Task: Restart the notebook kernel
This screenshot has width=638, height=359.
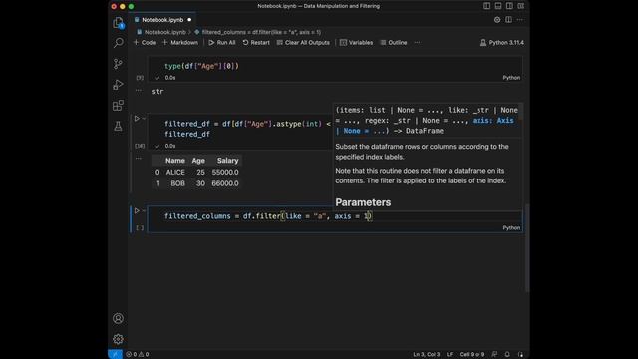Action: 256,42
